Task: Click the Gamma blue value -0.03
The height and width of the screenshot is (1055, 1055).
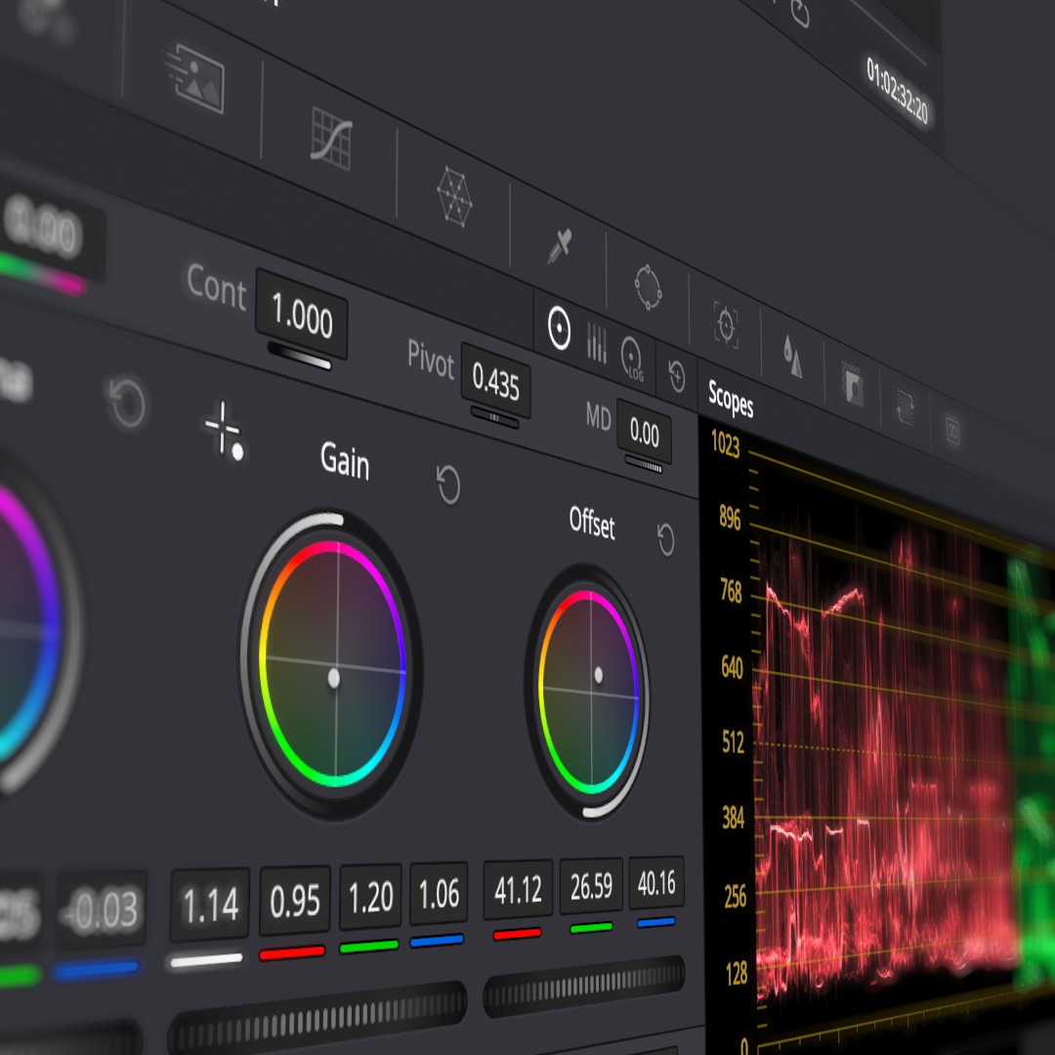Action: coord(101,910)
